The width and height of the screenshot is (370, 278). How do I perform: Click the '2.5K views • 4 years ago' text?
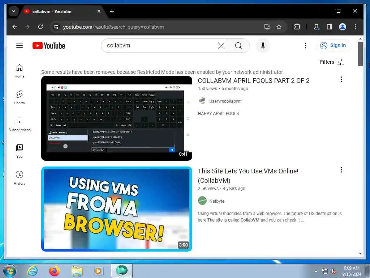221,188
